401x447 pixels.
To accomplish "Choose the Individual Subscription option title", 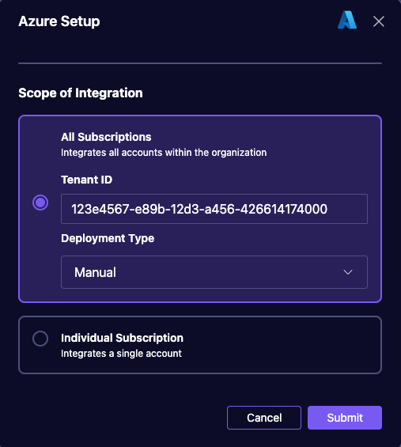I will click(x=122, y=338).
